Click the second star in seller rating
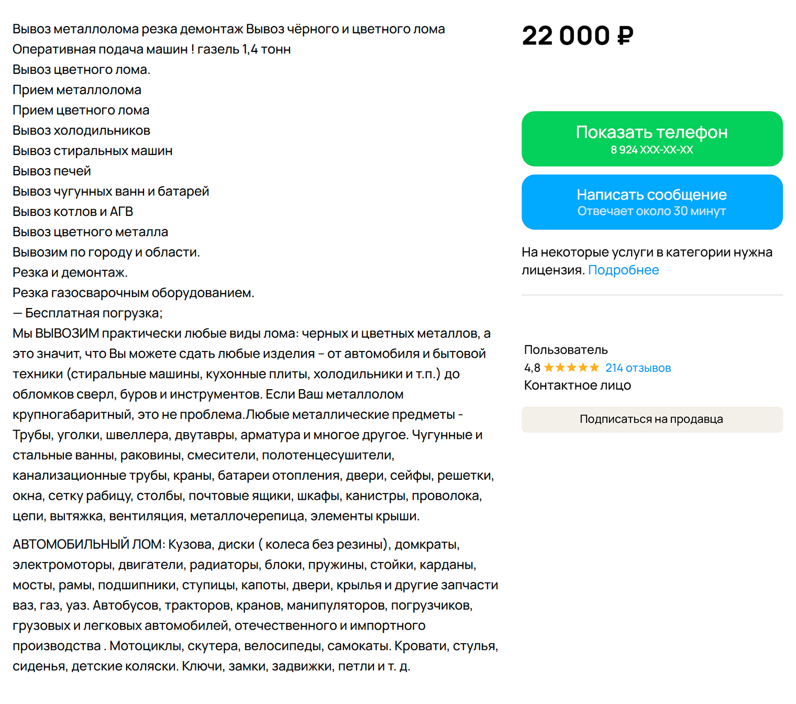 click(561, 368)
